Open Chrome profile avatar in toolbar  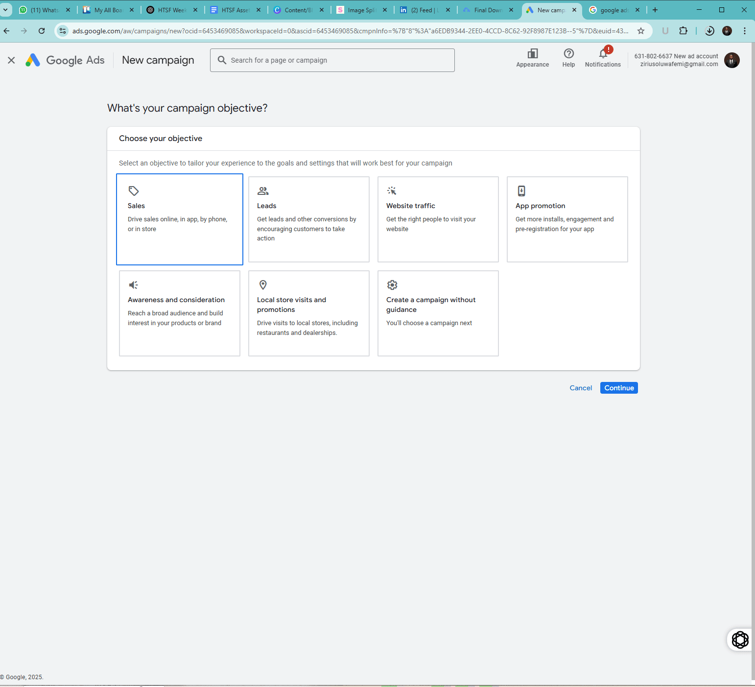coord(727,31)
